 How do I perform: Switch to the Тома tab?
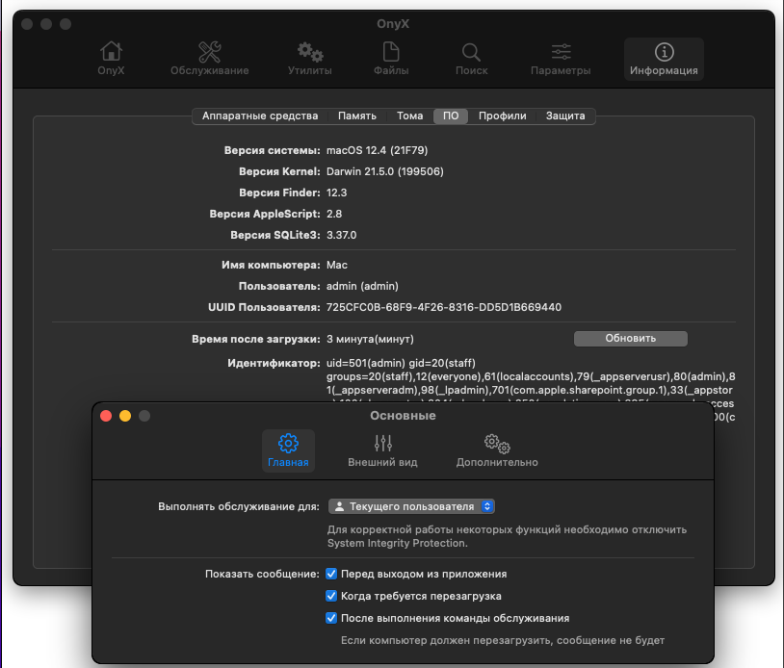coord(410,116)
